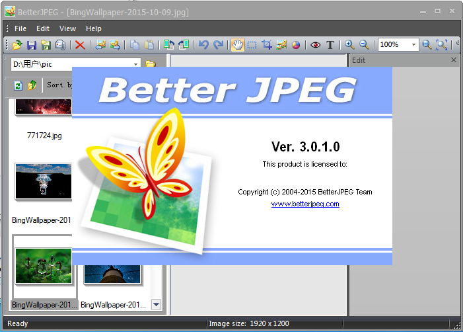Viewport: 463px width, 332px height.
Task: Open the www.betterjpeg.com link
Action: click(305, 204)
